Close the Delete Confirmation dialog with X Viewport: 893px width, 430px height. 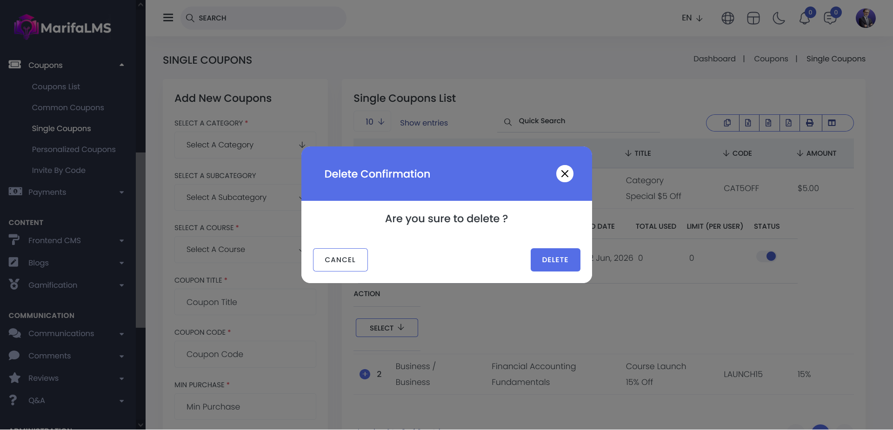565,174
